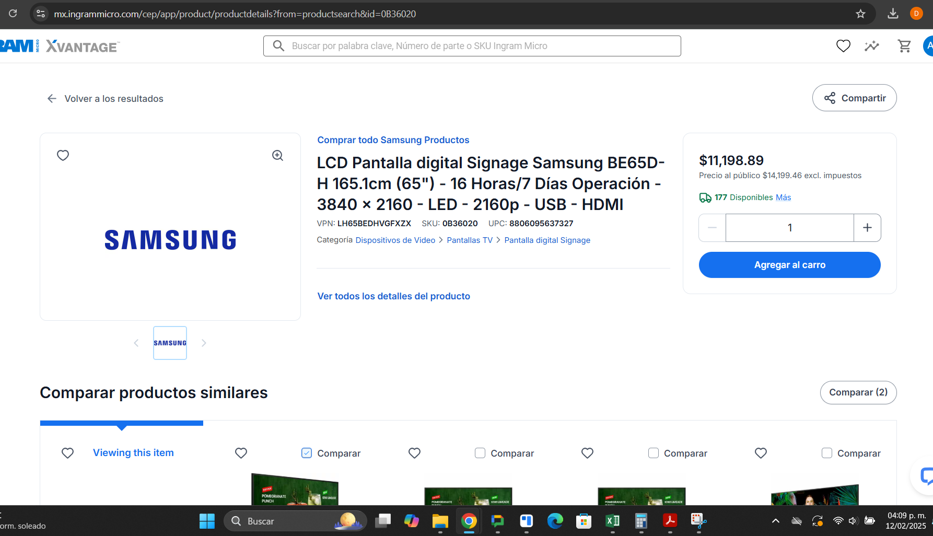
Task: Open the shopping cart icon
Action: [904, 46]
